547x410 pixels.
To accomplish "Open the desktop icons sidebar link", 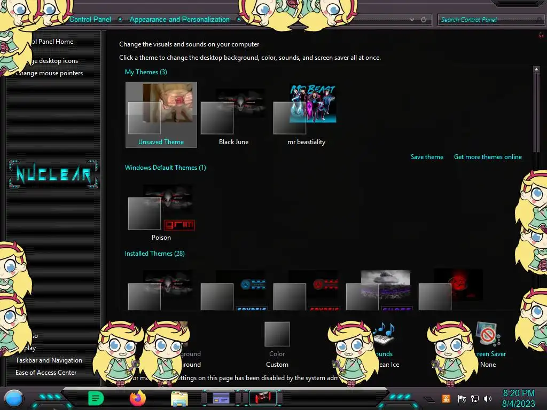I will point(54,61).
